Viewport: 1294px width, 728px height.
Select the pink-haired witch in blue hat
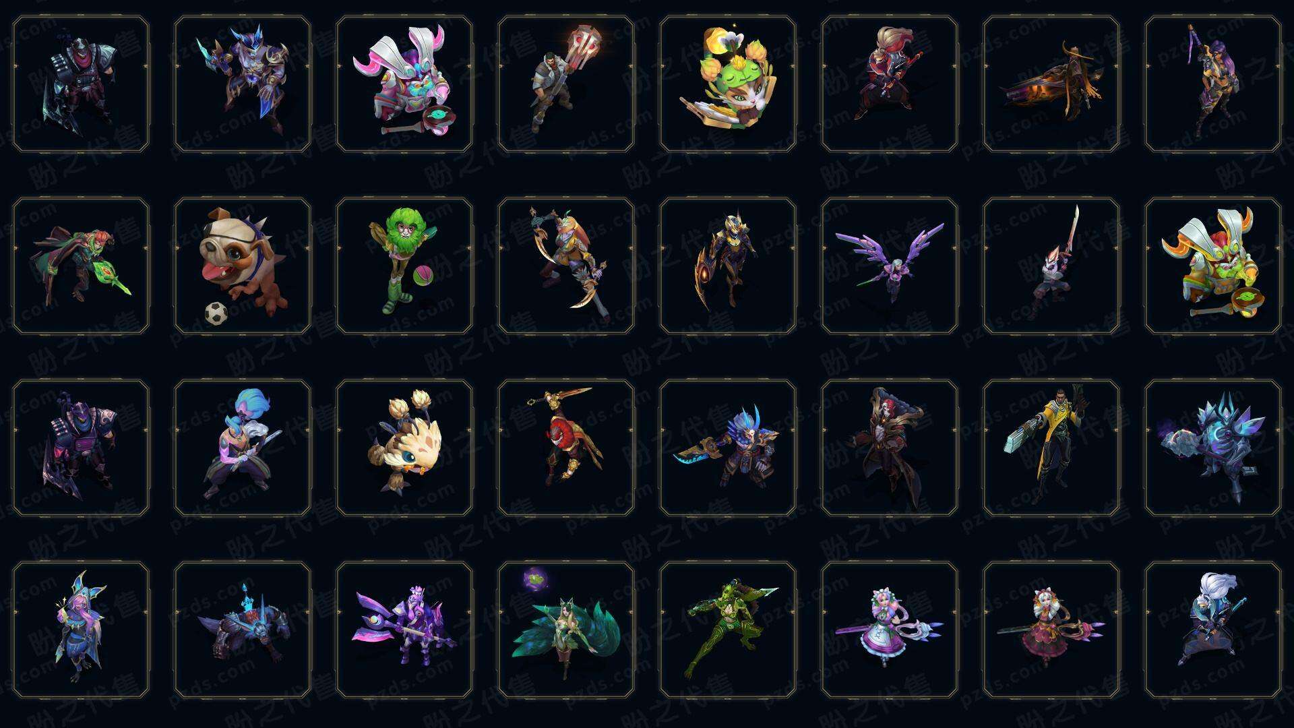(81, 630)
